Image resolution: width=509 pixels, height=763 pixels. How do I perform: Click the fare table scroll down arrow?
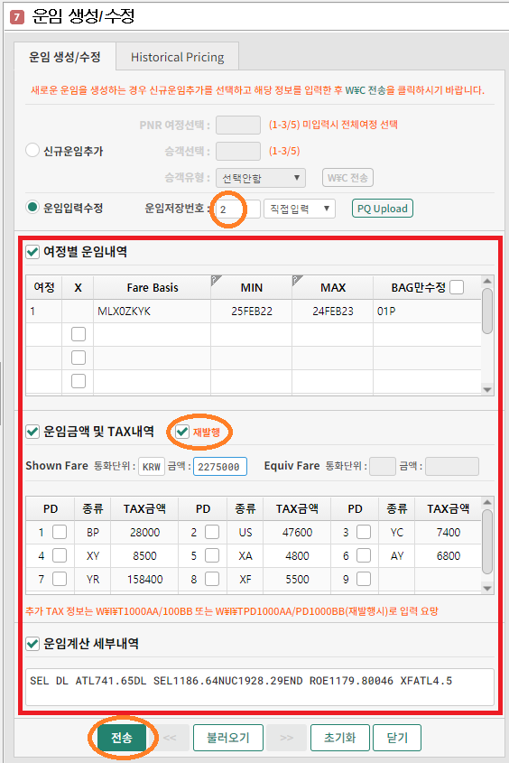click(487, 389)
